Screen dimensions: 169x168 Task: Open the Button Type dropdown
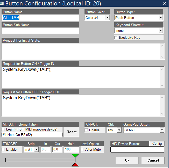(x=161, y=18)
